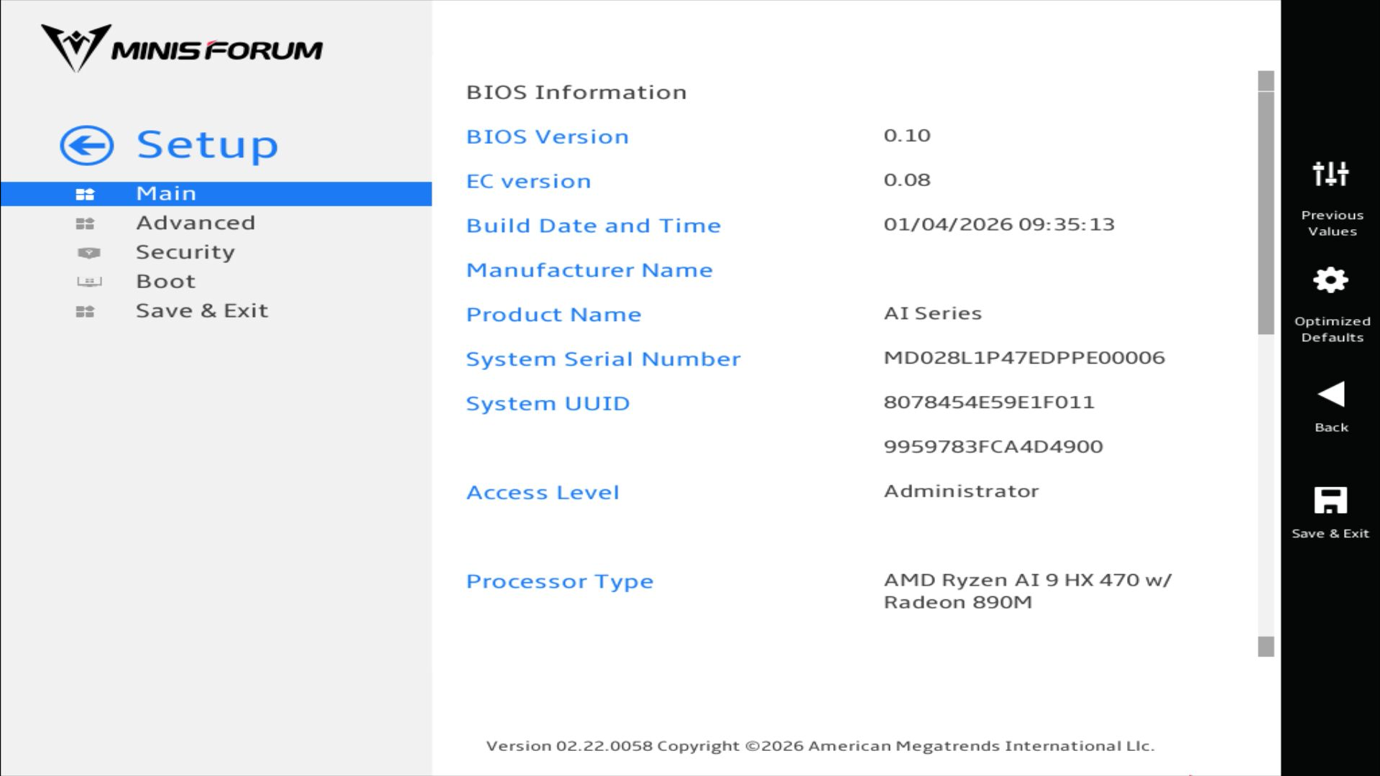Select Save & Exit in left sidebar
1380x776 pixels.
202,311
